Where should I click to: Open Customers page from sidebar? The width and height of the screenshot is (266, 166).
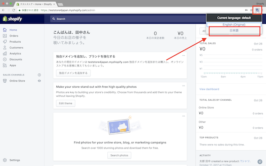tap(16, 48)
